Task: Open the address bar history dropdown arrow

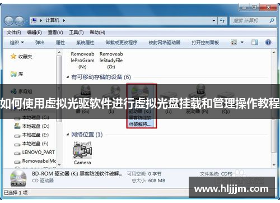Action: (x=214, y=21)
